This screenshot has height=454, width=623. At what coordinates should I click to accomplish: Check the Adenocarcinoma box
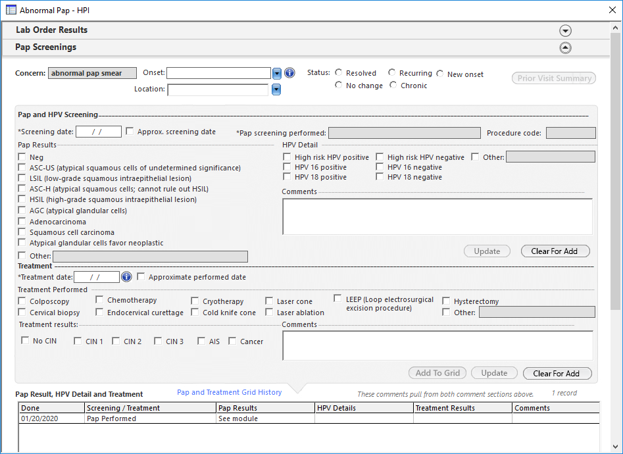(22, 221)
